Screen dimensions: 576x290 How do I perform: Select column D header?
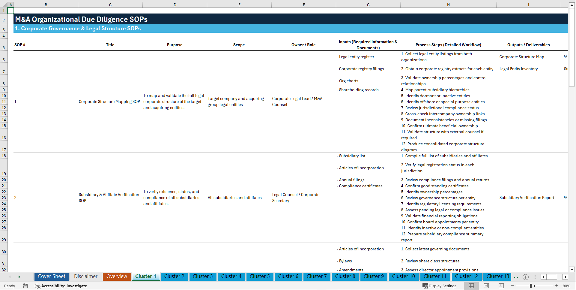point(175,5)
